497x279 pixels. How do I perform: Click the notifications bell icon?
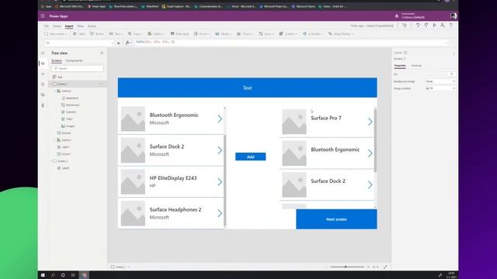coord(397,15)
